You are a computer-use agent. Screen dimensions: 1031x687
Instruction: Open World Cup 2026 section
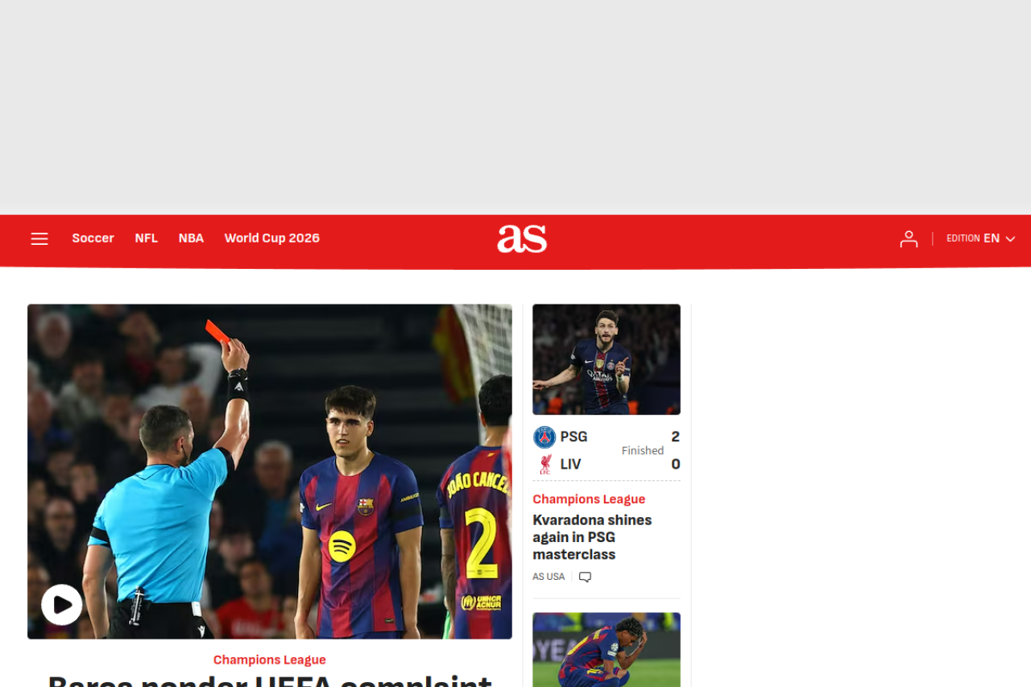coord(271,238)
